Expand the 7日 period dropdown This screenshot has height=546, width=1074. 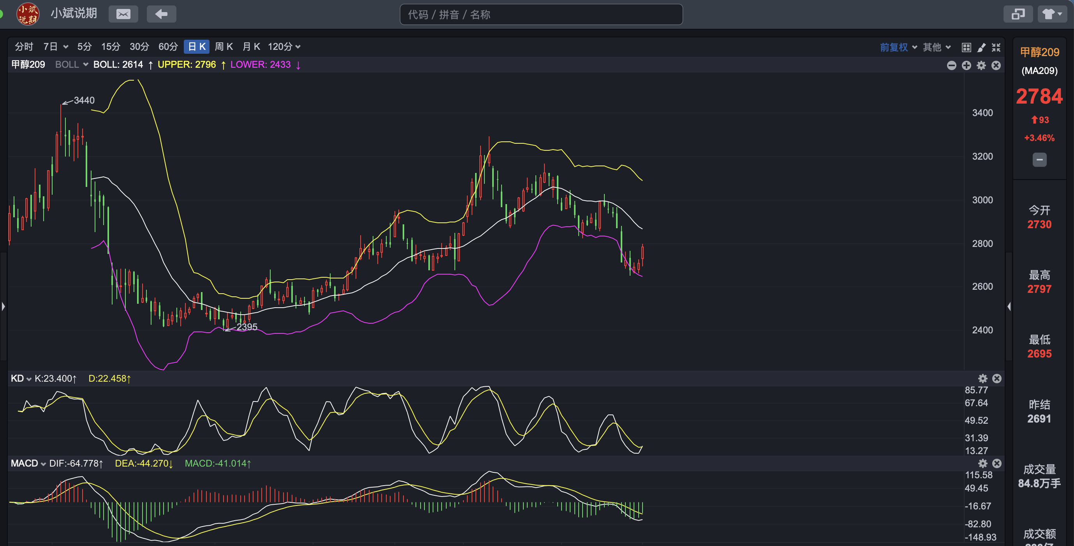56,47
